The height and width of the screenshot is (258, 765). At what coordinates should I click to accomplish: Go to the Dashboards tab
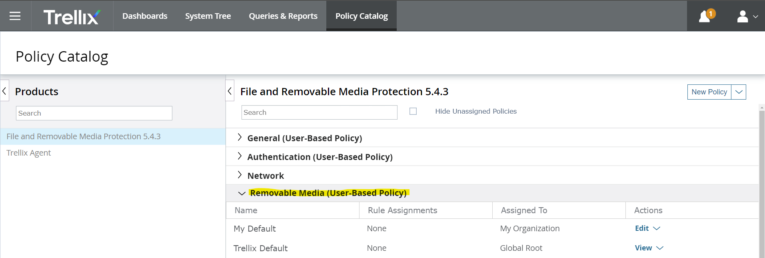[x=145, y=16]
